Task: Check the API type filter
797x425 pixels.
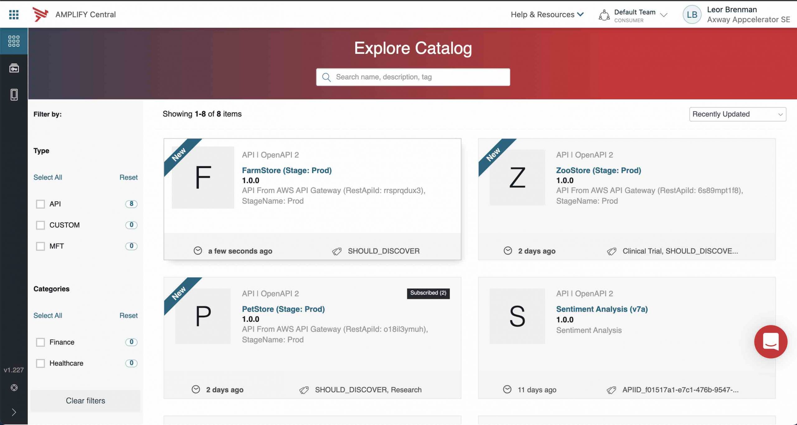Action: pyautogui.click(x=40, y=204)
